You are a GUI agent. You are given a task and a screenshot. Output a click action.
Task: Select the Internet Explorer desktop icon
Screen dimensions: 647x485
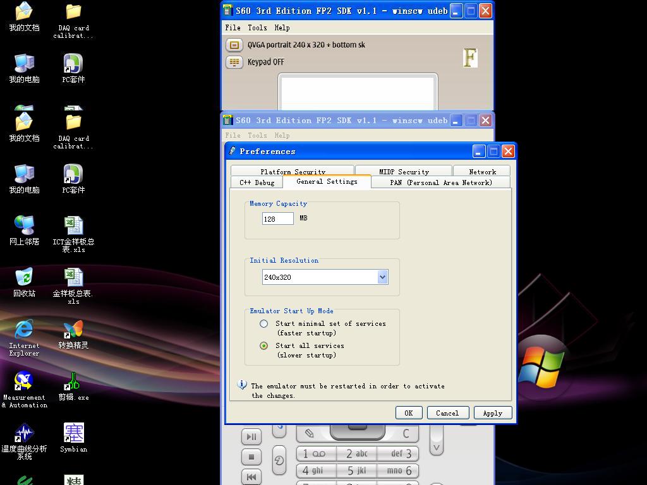(25, 338)
